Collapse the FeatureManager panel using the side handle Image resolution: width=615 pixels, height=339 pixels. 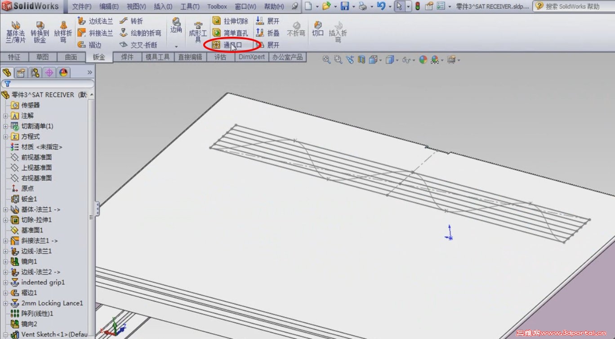pos(97,209)
